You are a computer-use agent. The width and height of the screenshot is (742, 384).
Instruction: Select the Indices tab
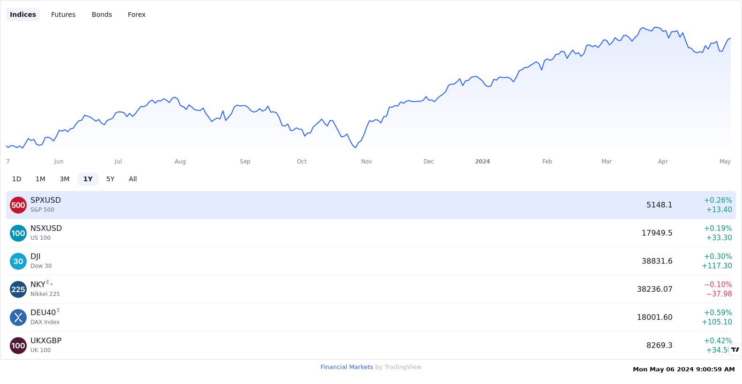[x=23, y=15]
